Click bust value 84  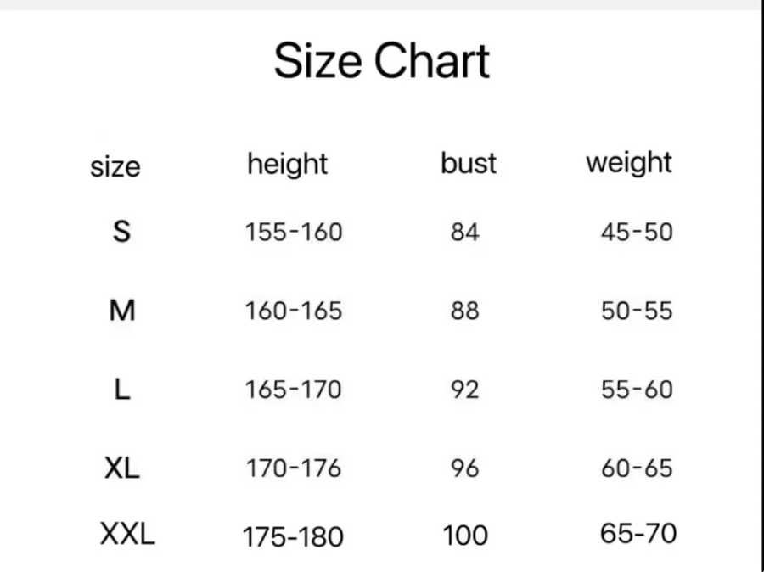[465, 232]
